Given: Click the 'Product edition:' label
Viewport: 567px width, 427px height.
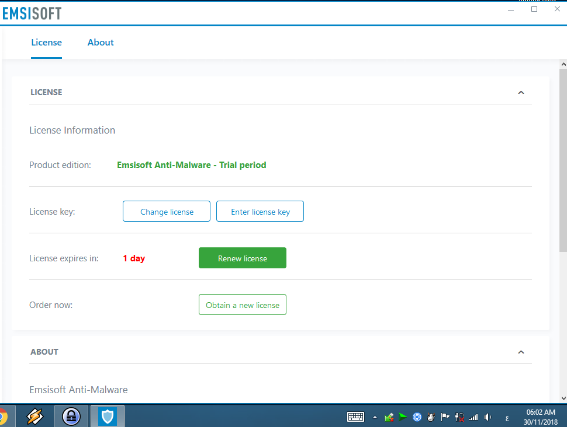Looking at the screenshot, I should click(60, 165).
